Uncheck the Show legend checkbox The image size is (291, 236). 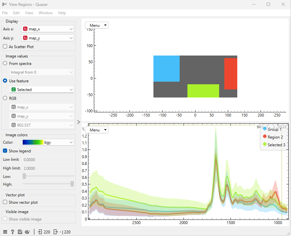(x=5, y=151)
